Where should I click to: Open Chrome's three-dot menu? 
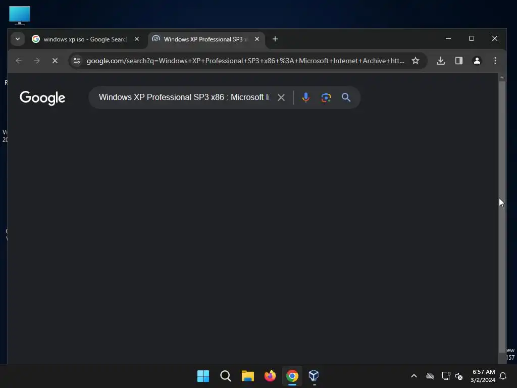pyautogui.click(x=495, y=61)
